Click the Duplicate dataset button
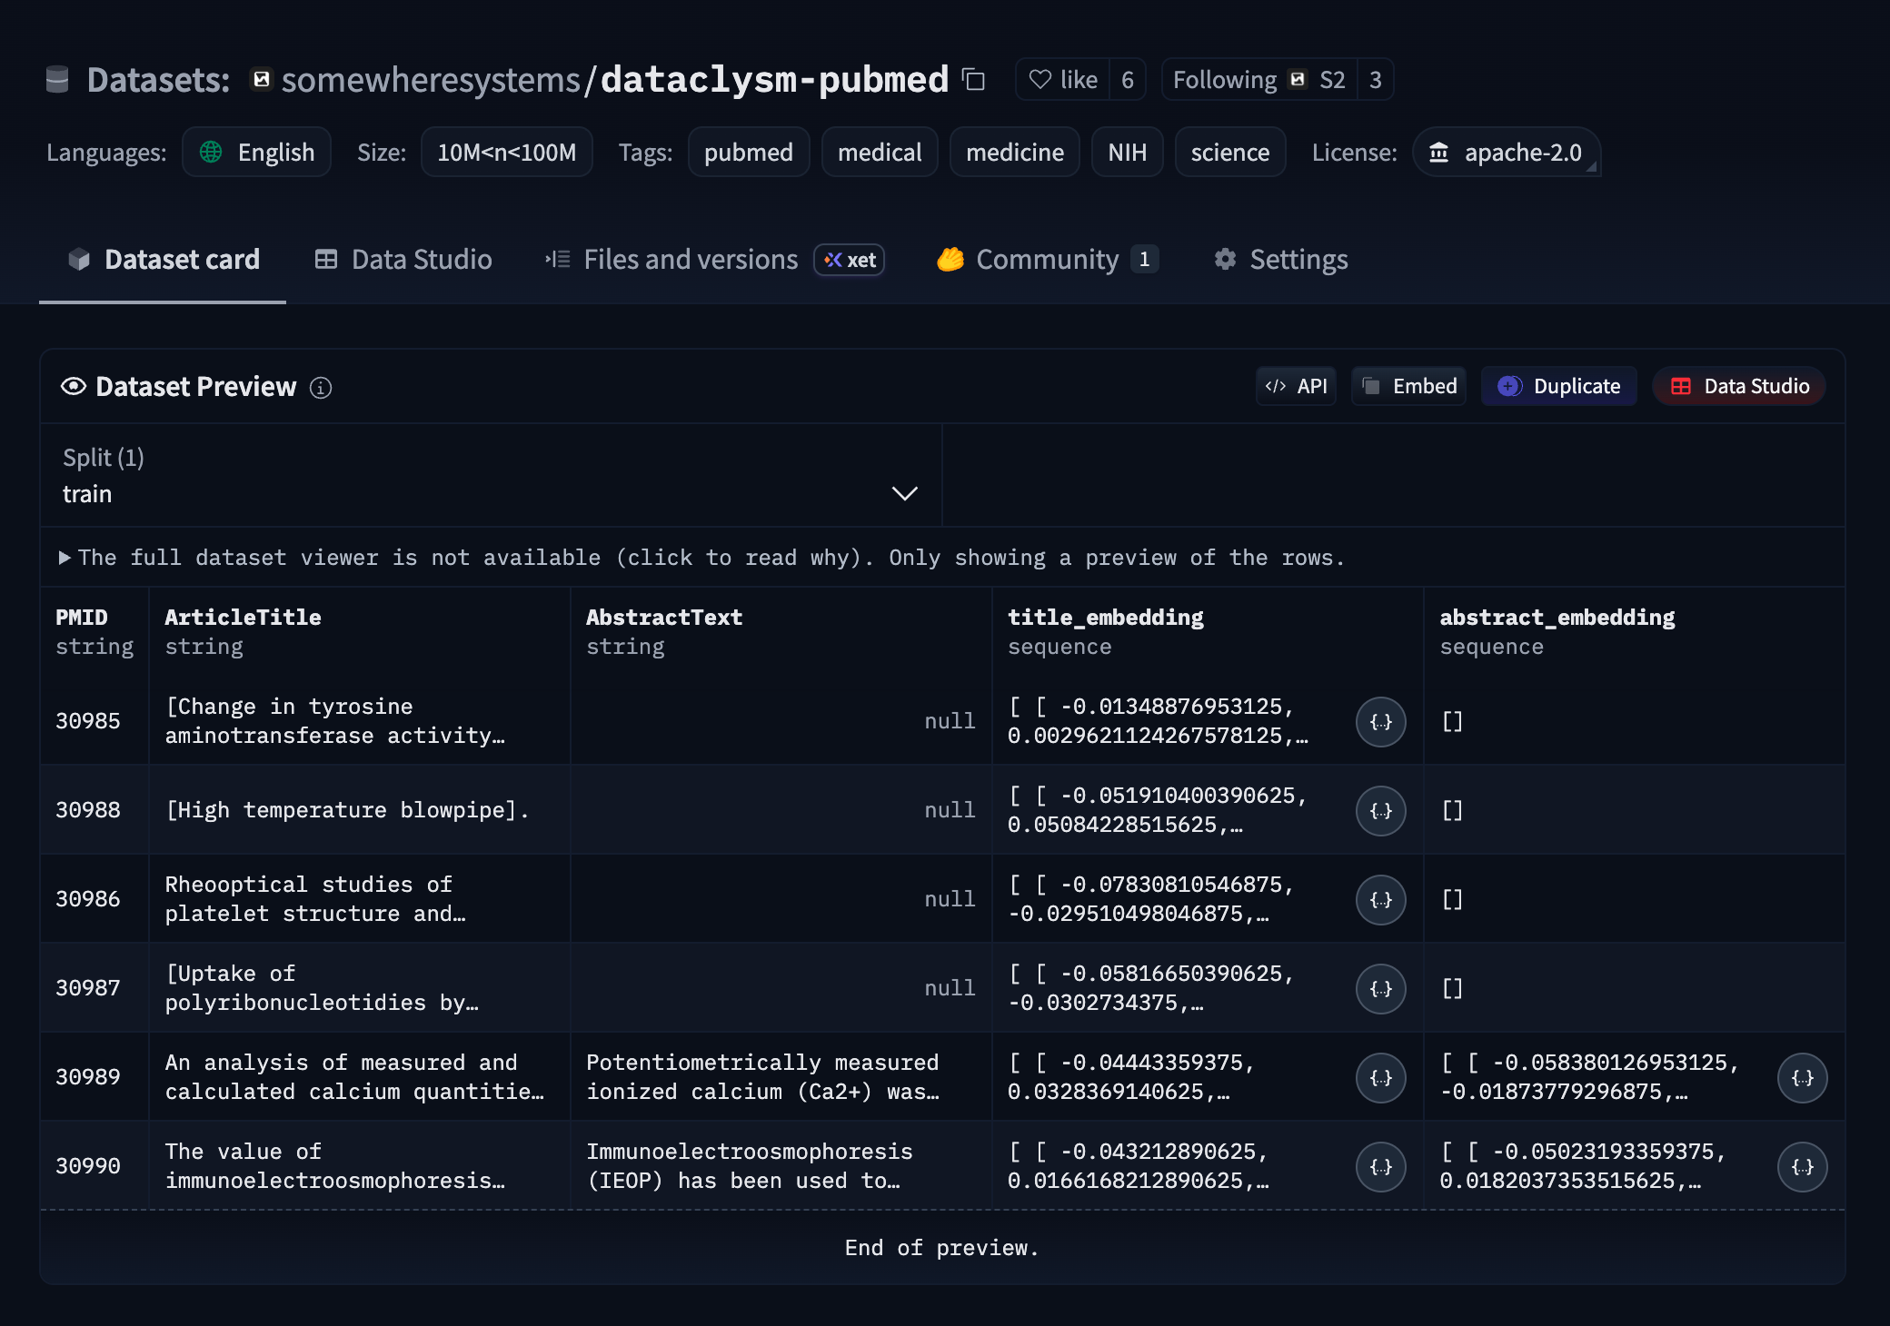 coord(1559,387)
